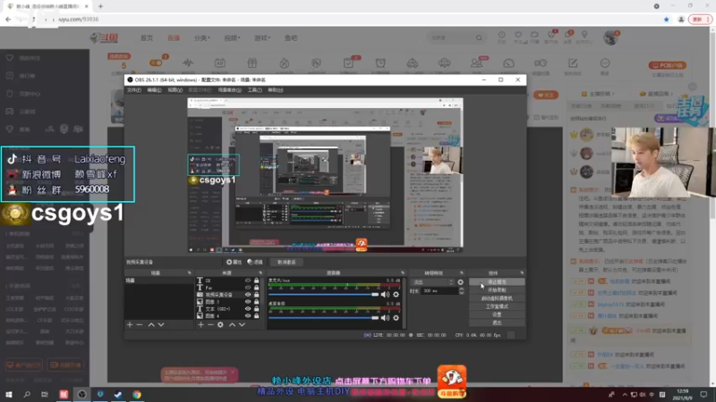The width and height of the screenshot is (716, 402).
Task: Remove the selected source with minus icon
Action: coord(210,324)
